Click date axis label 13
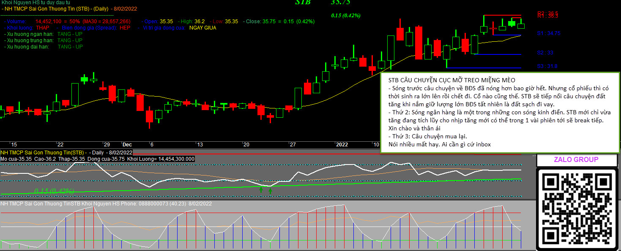The width and height of the screenshot is (621, 251). point(200,145)
